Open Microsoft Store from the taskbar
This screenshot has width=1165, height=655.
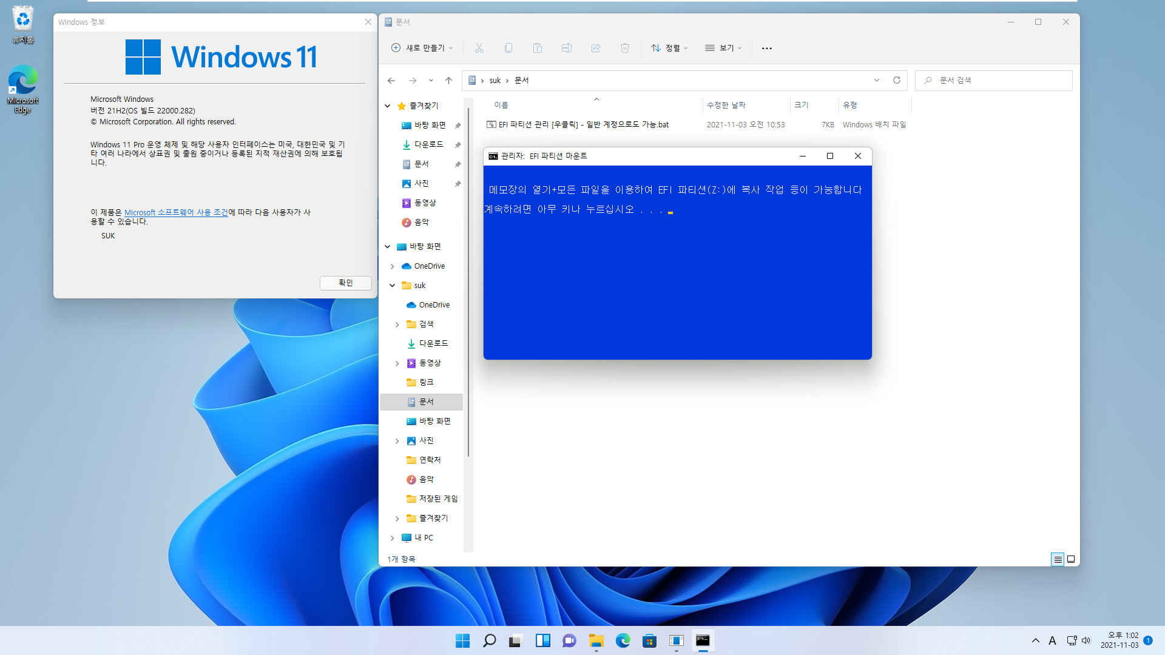tap(649, 640)
